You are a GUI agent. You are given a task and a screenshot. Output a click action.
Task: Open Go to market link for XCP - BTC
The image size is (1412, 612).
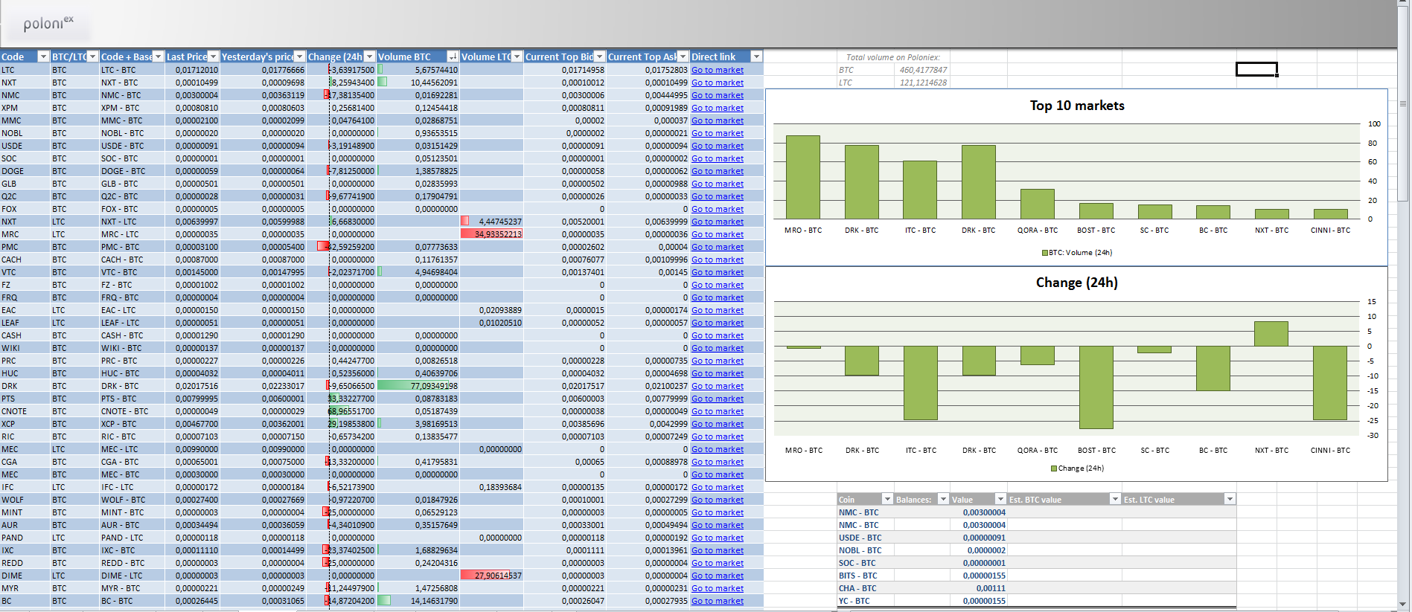[718, 424]
